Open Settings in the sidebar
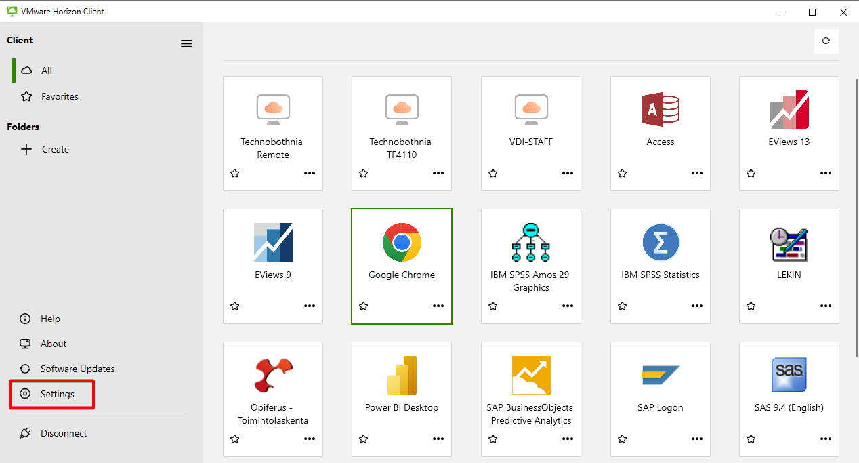 pos(57,394)
